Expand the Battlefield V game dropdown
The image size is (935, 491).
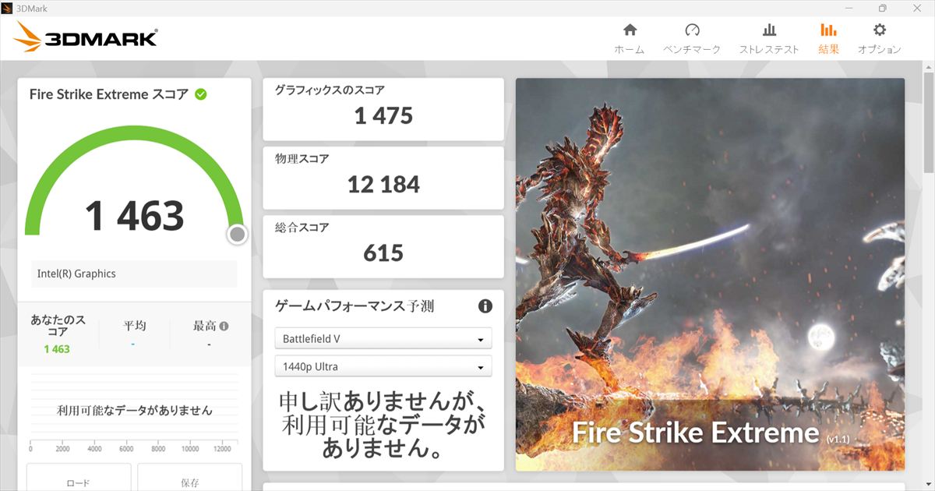pos(383,339)
